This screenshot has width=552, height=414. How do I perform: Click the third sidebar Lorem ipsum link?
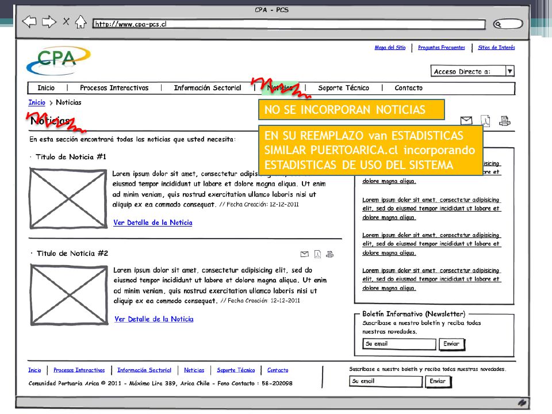[431, 244]
